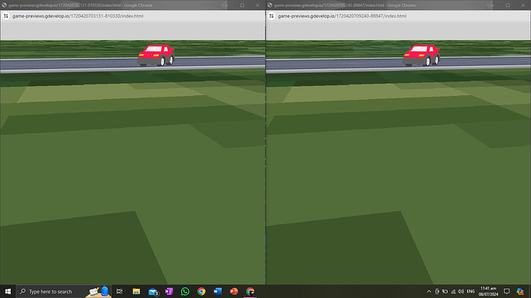Open the Mail app in the taskbar
Screen dimensions: 531x298
point(153,291)
